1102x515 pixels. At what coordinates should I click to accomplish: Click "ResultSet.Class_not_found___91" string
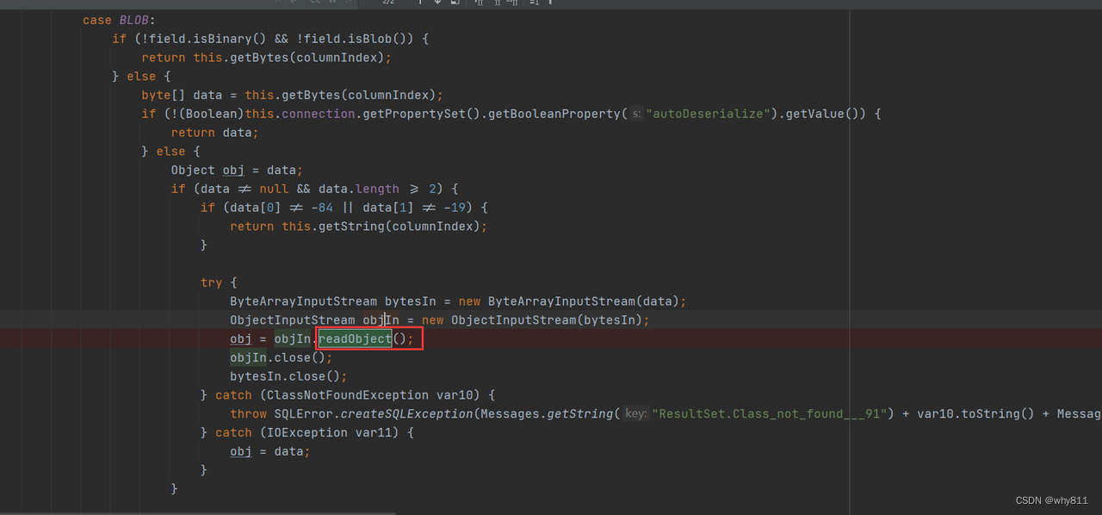pyautogui.click(x=770, y=414)
